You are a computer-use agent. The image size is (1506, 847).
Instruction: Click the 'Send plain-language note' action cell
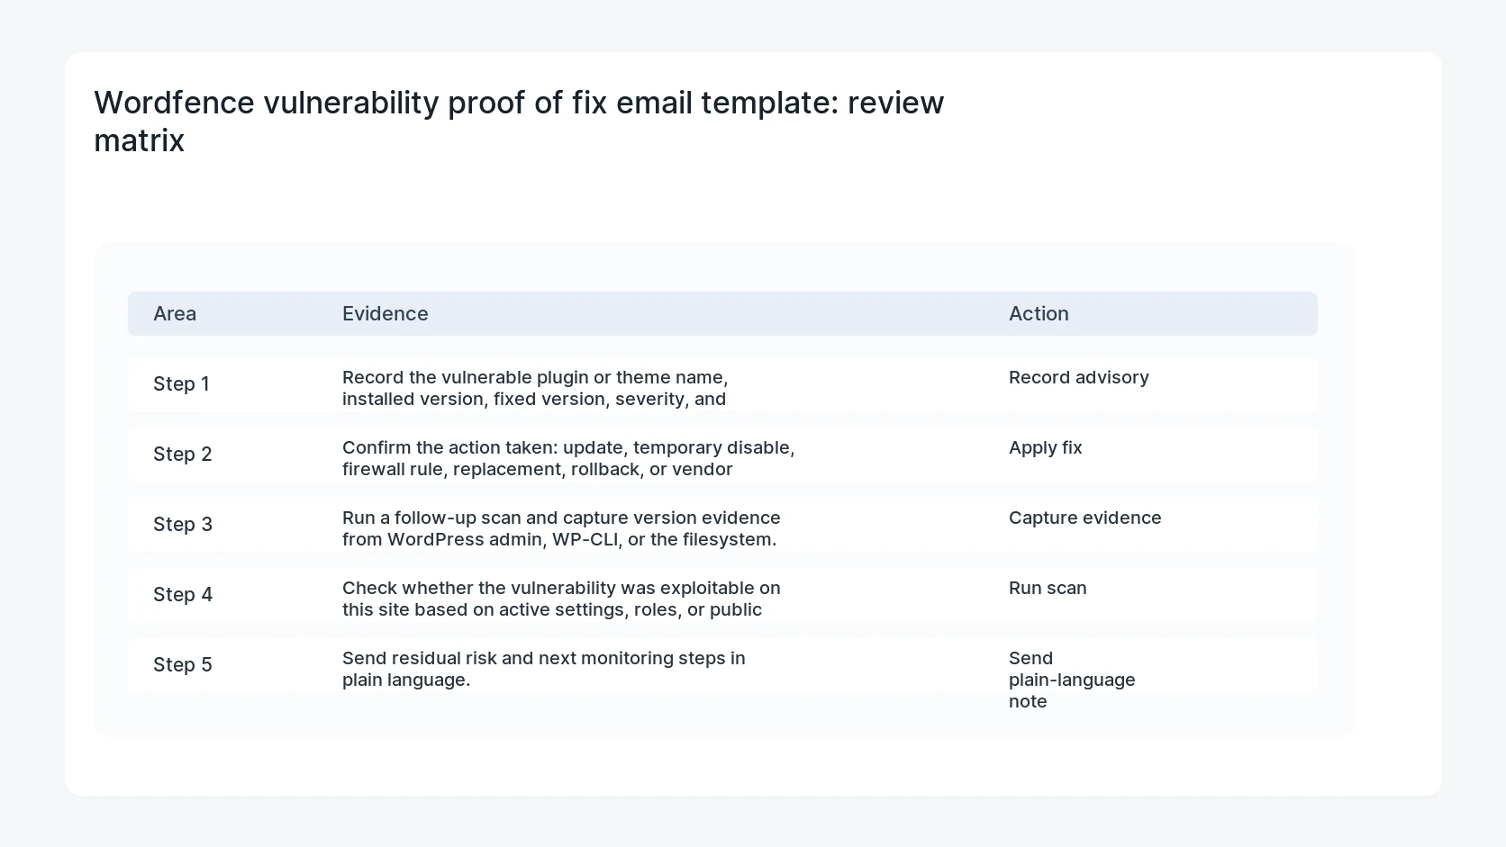(1072, 680)
